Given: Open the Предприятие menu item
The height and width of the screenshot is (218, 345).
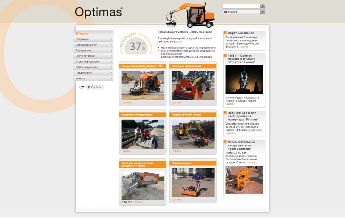Looking at the screenshot, I should [x=93, y=73].
